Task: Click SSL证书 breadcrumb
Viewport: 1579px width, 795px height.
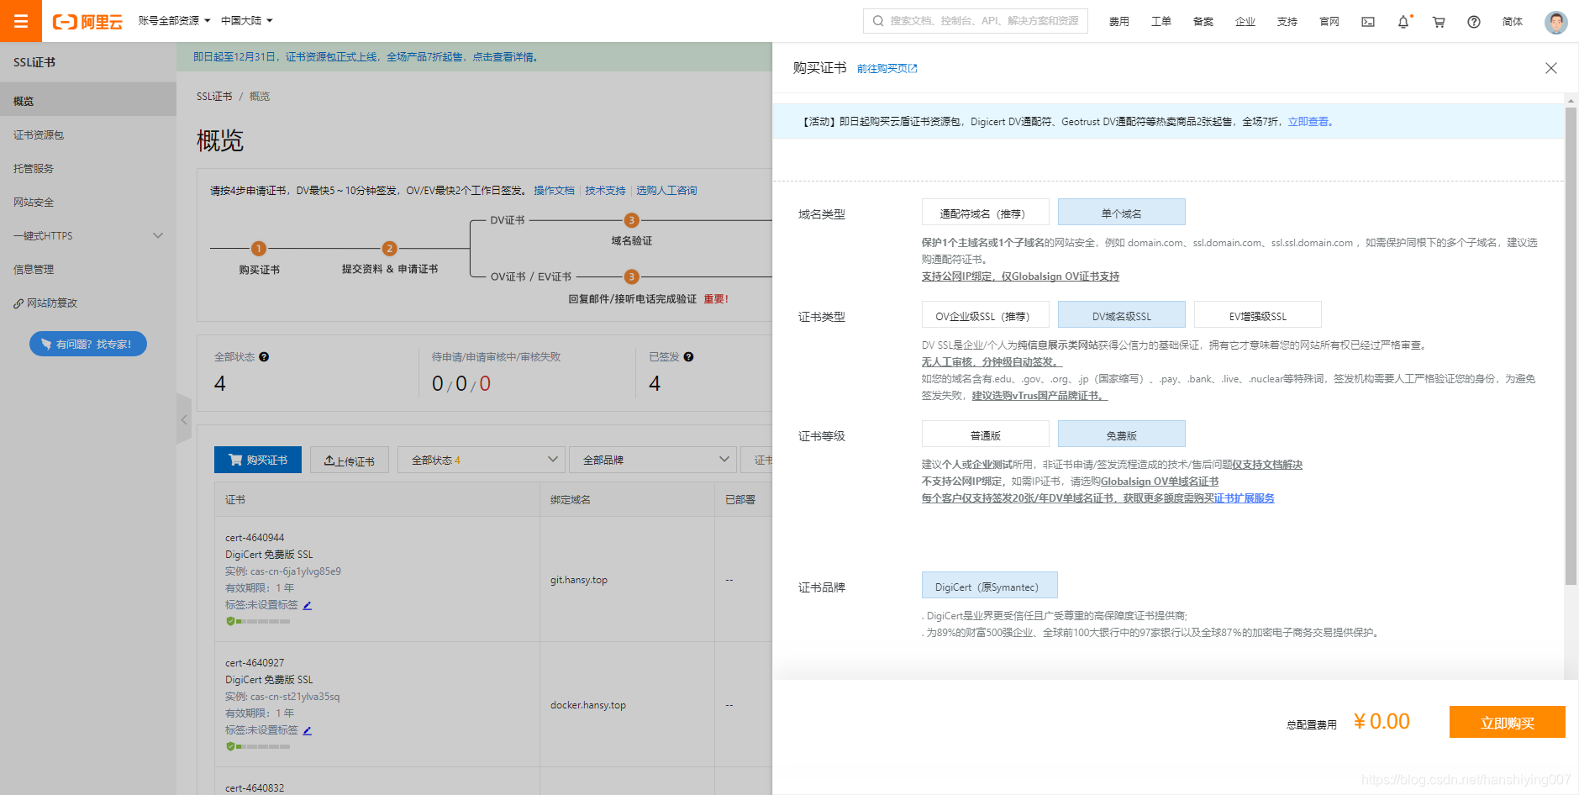Action: [214, 97]
